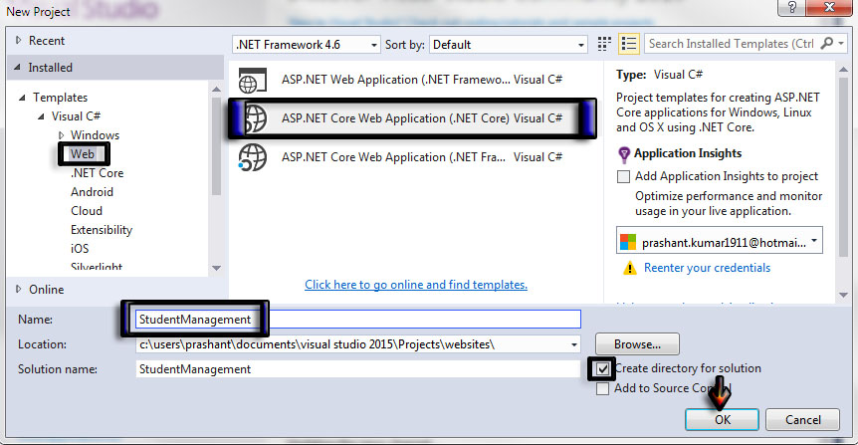The height and width of the screenshot is (445, 858).
Task: Collapse the Installed section
Action: pyautogui.click(x=18, y=68)
